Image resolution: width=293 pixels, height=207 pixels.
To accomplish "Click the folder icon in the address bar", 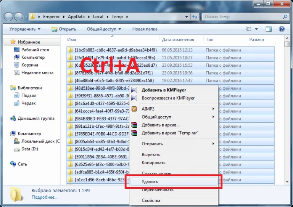I will 32,17.
